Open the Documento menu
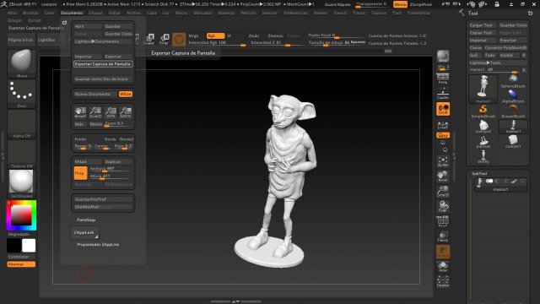This screenshot has width=540, height=304. pos(72,13)
